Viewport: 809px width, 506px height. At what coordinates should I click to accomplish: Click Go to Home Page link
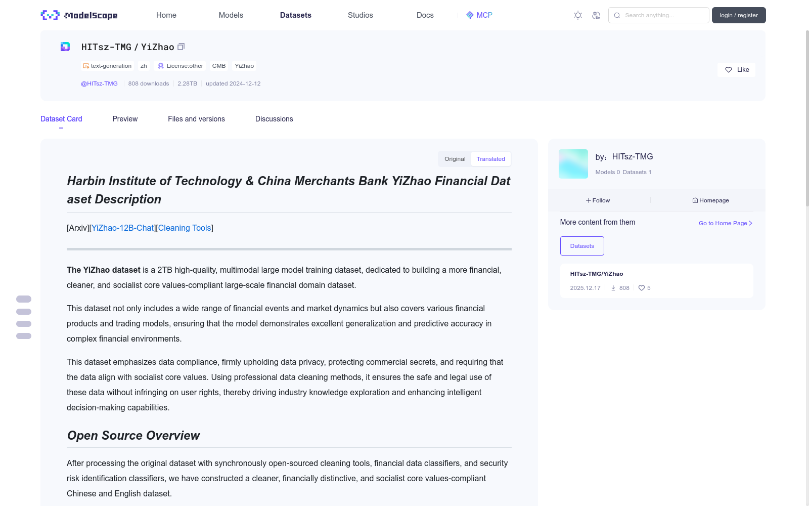click(726, 223)
